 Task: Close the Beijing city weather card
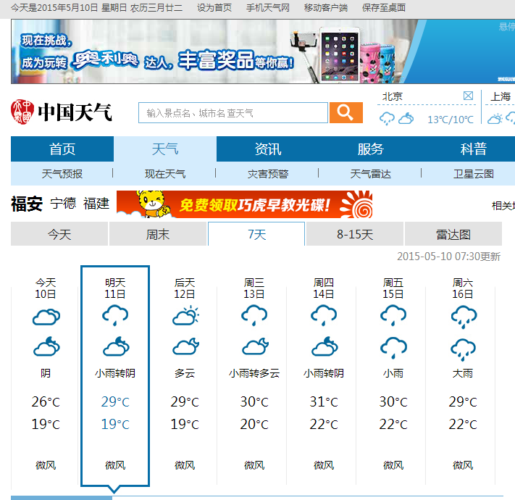468,96
